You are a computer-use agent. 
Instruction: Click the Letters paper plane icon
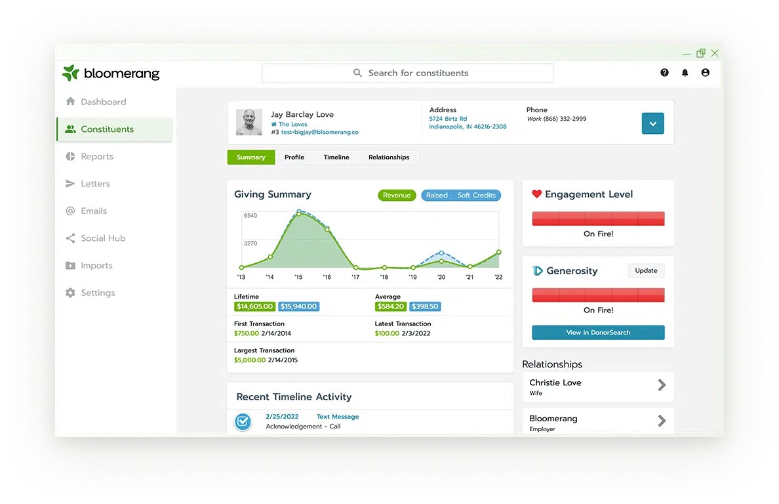(70, 184)
